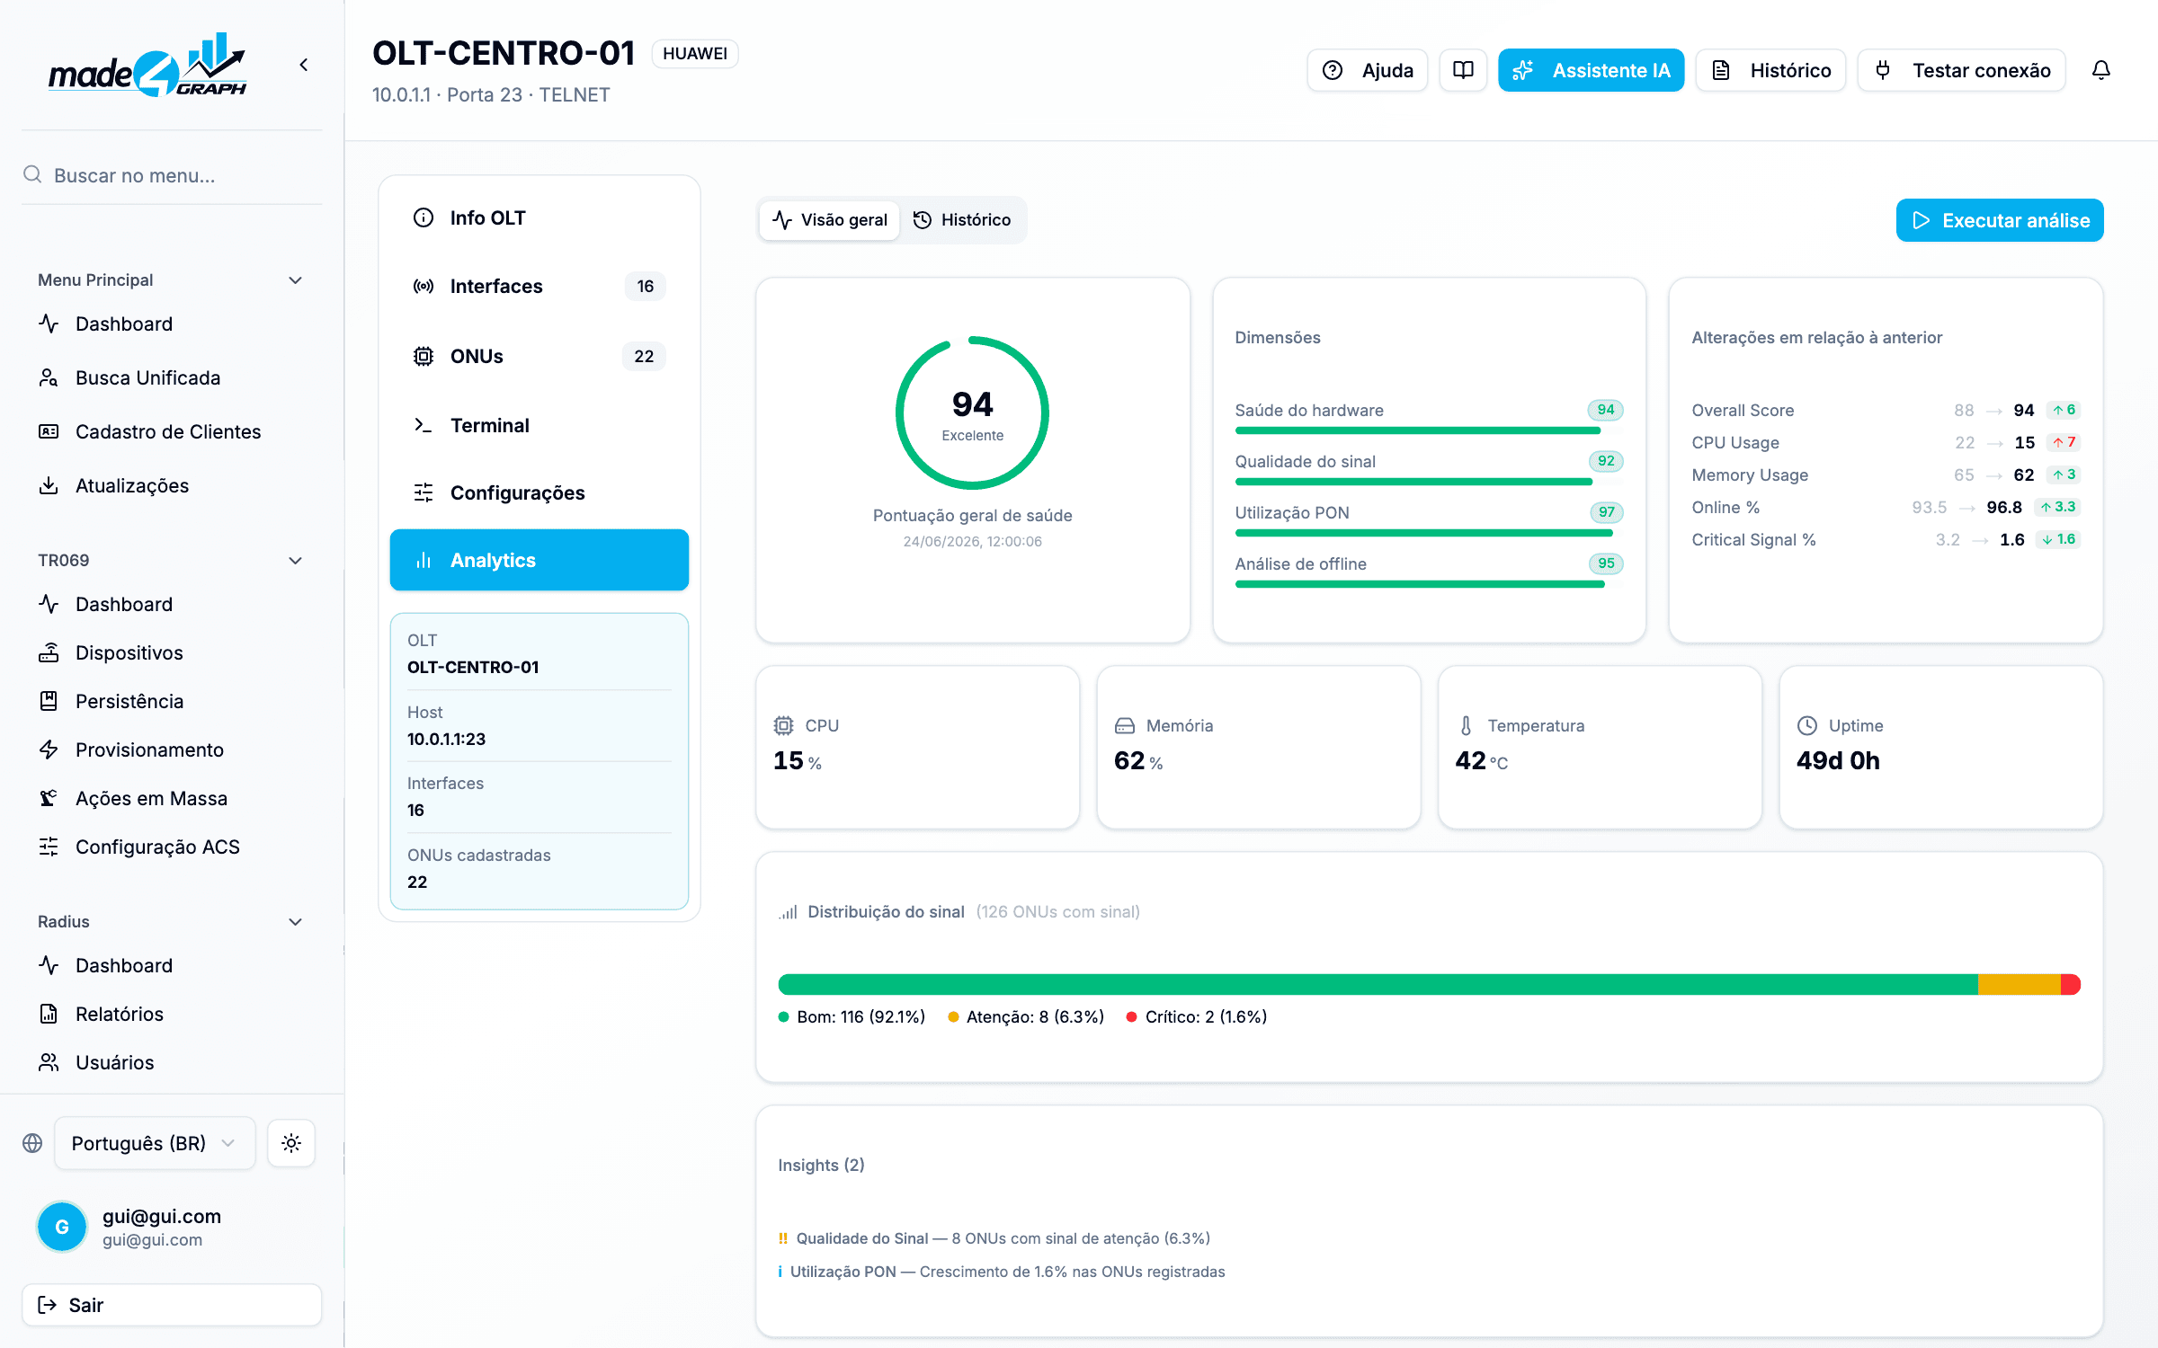Click the ONUs count badge 22

point(644,356)
